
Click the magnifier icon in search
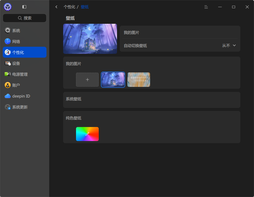pyautogui.click(x=20, y=18)
